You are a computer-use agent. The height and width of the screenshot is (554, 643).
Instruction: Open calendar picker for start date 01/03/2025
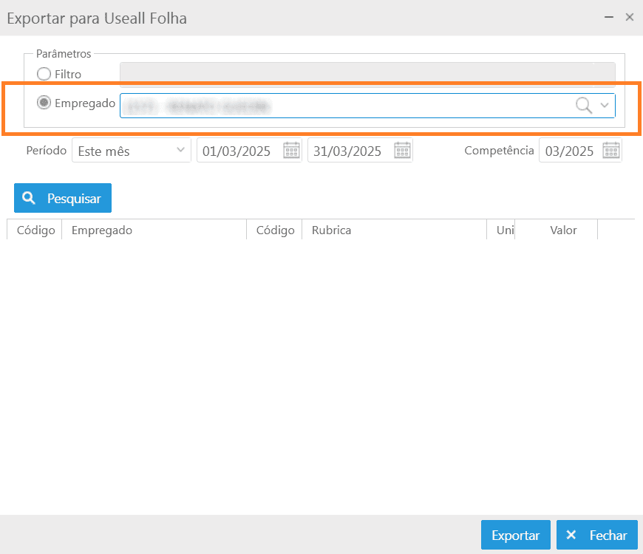[291, 151]
